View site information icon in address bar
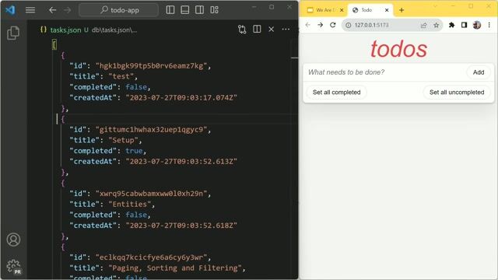This screenshot has height=280, width=498. tap(349, 25)
